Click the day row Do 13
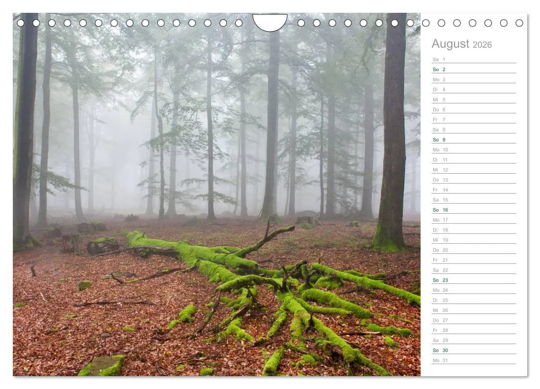540x389 pixels. (x=474, y=180)
